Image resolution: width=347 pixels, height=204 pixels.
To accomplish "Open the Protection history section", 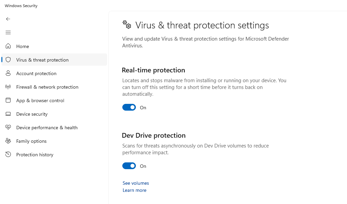I will 35,155.
